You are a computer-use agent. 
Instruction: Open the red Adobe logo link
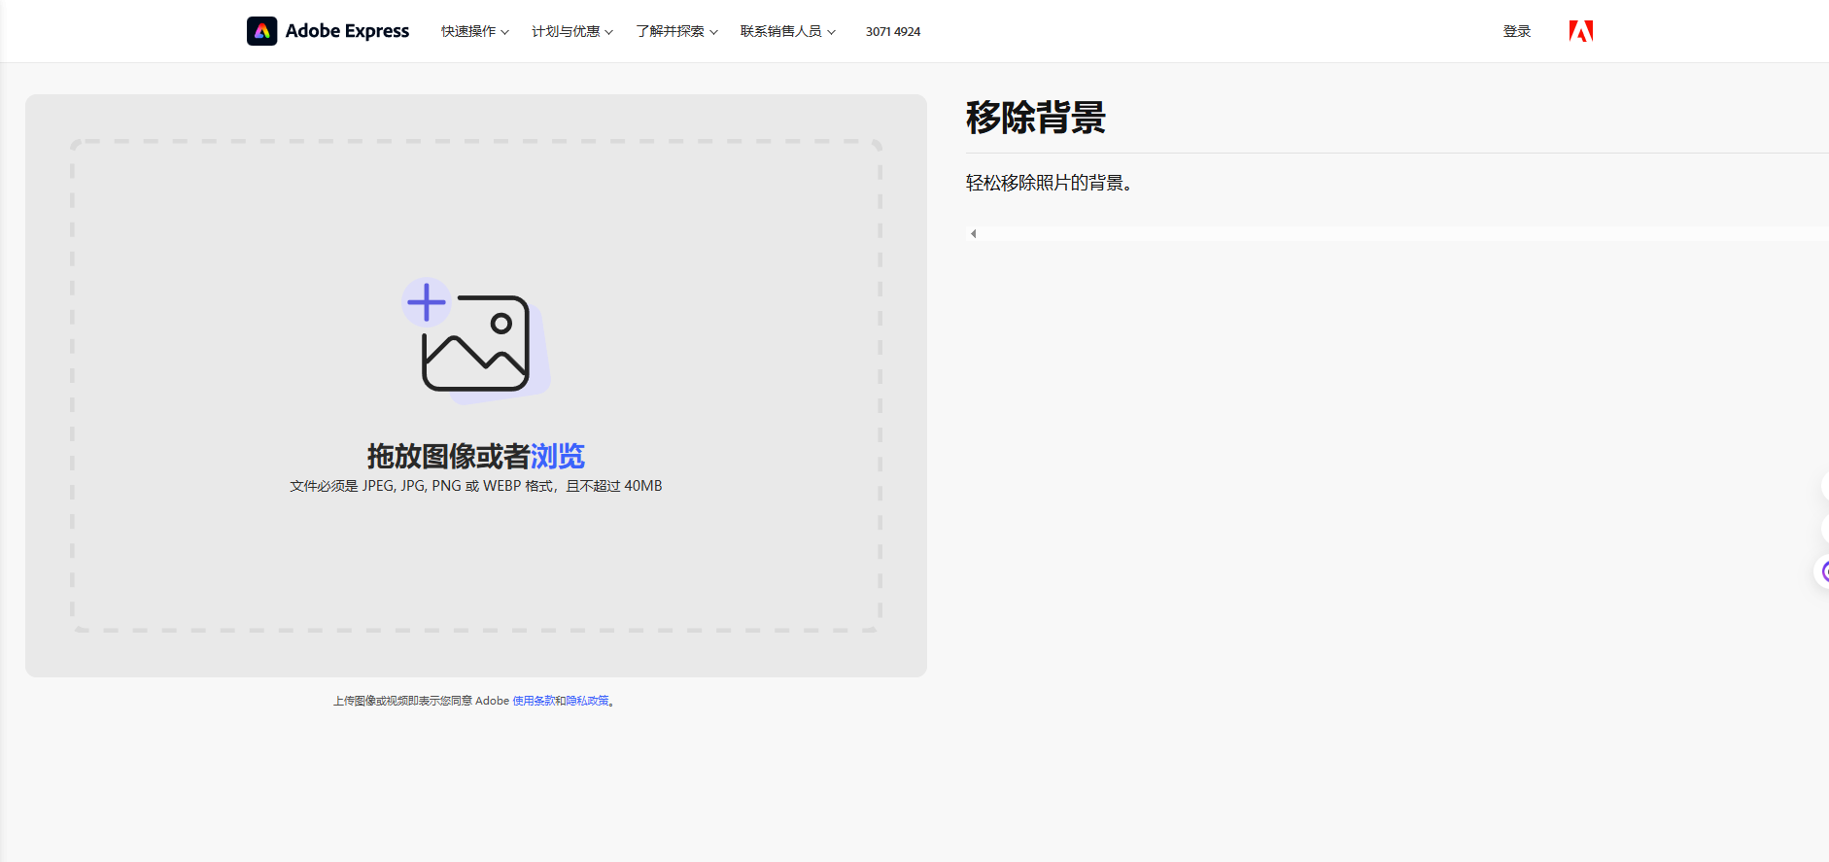1581,31
